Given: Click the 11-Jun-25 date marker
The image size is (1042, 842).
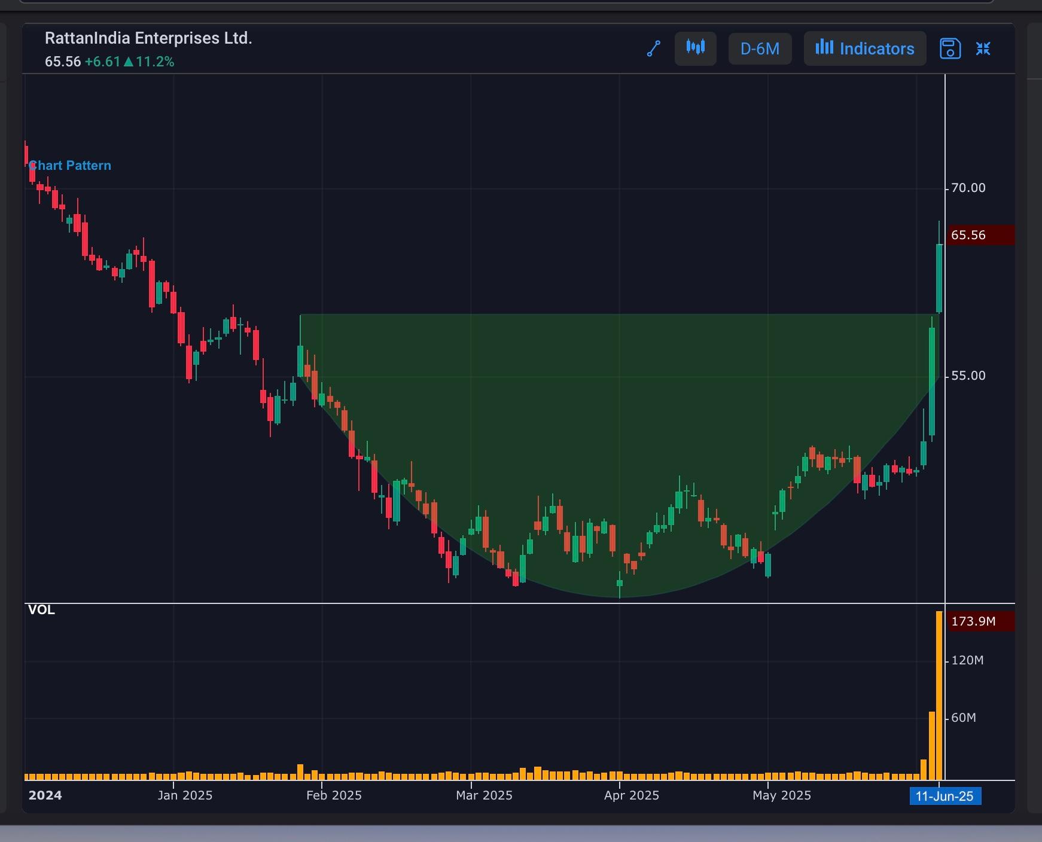Looking at the screenshot, I should (945, 797).
